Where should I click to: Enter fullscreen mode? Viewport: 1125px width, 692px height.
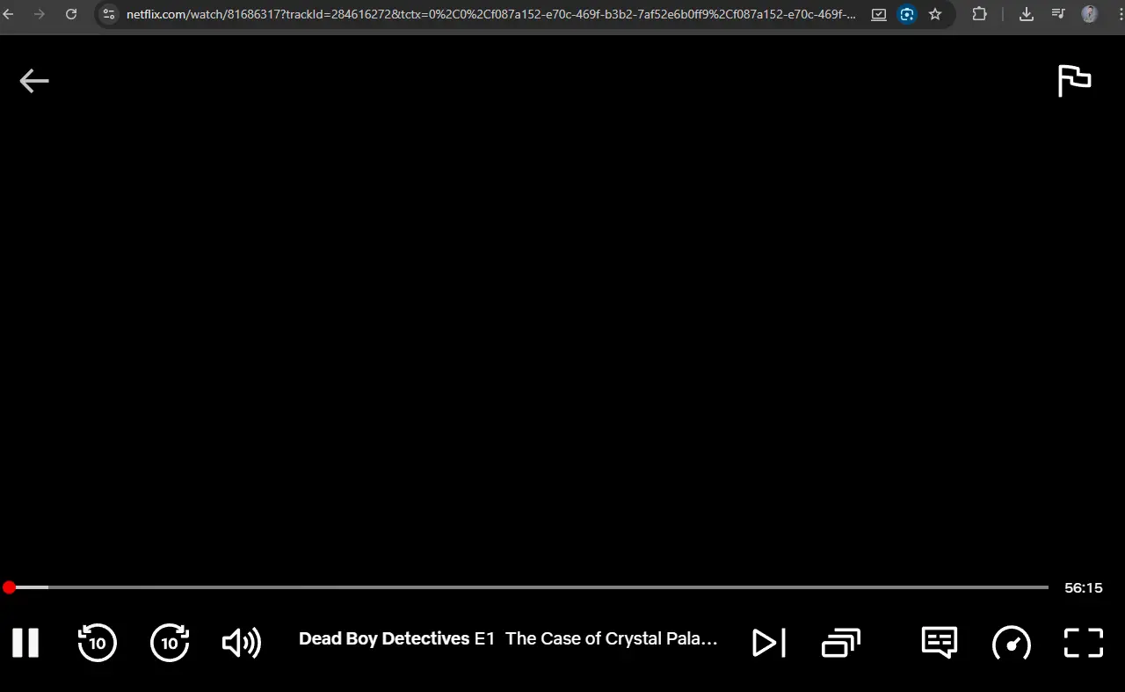click(1084, 643)
